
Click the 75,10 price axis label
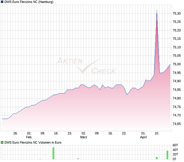click(x=177, y=47)
